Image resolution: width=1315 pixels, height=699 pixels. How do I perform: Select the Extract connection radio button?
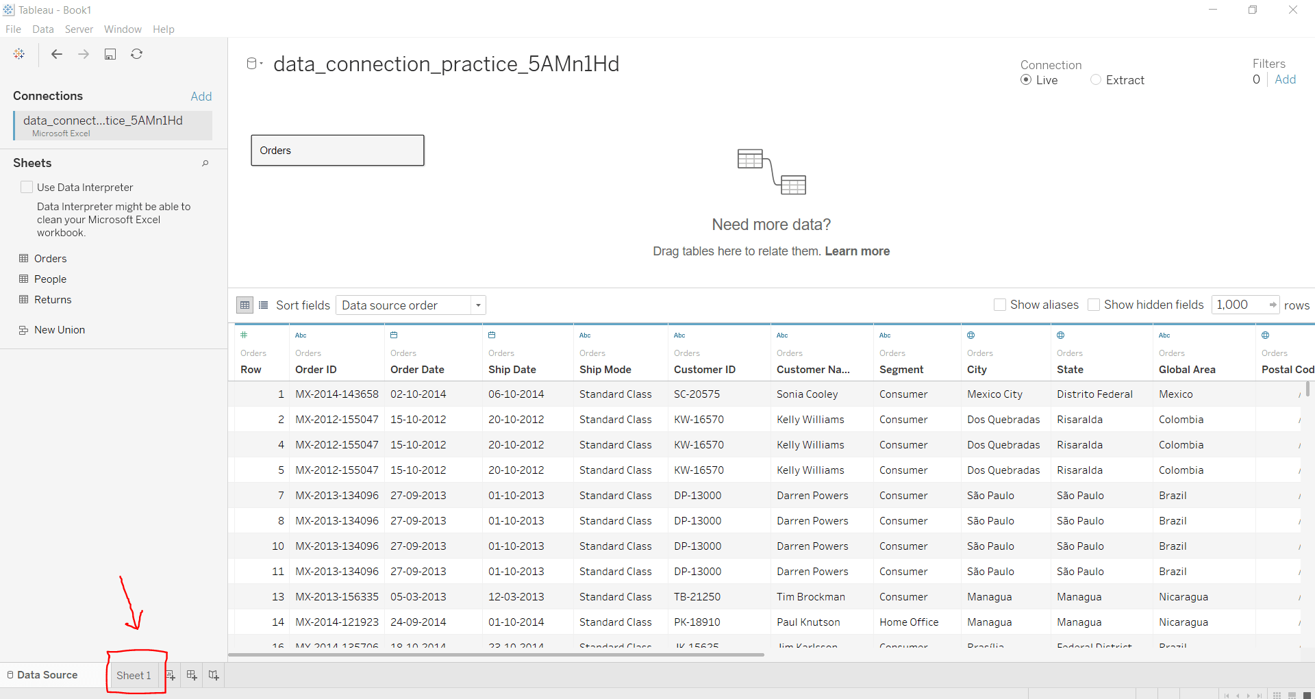1095,79
